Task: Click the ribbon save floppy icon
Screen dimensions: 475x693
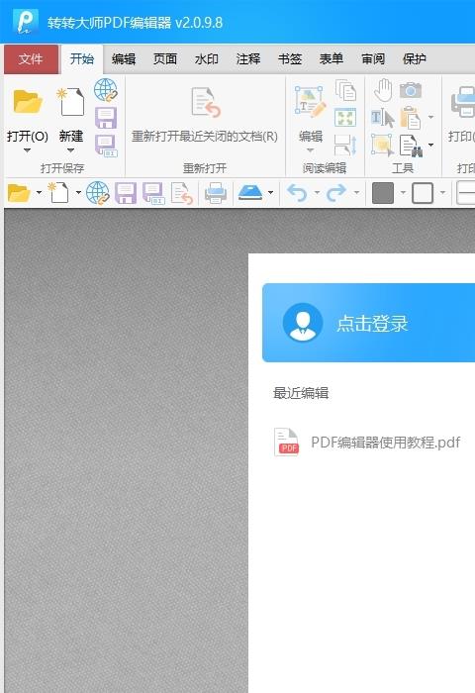Action: 106,118
